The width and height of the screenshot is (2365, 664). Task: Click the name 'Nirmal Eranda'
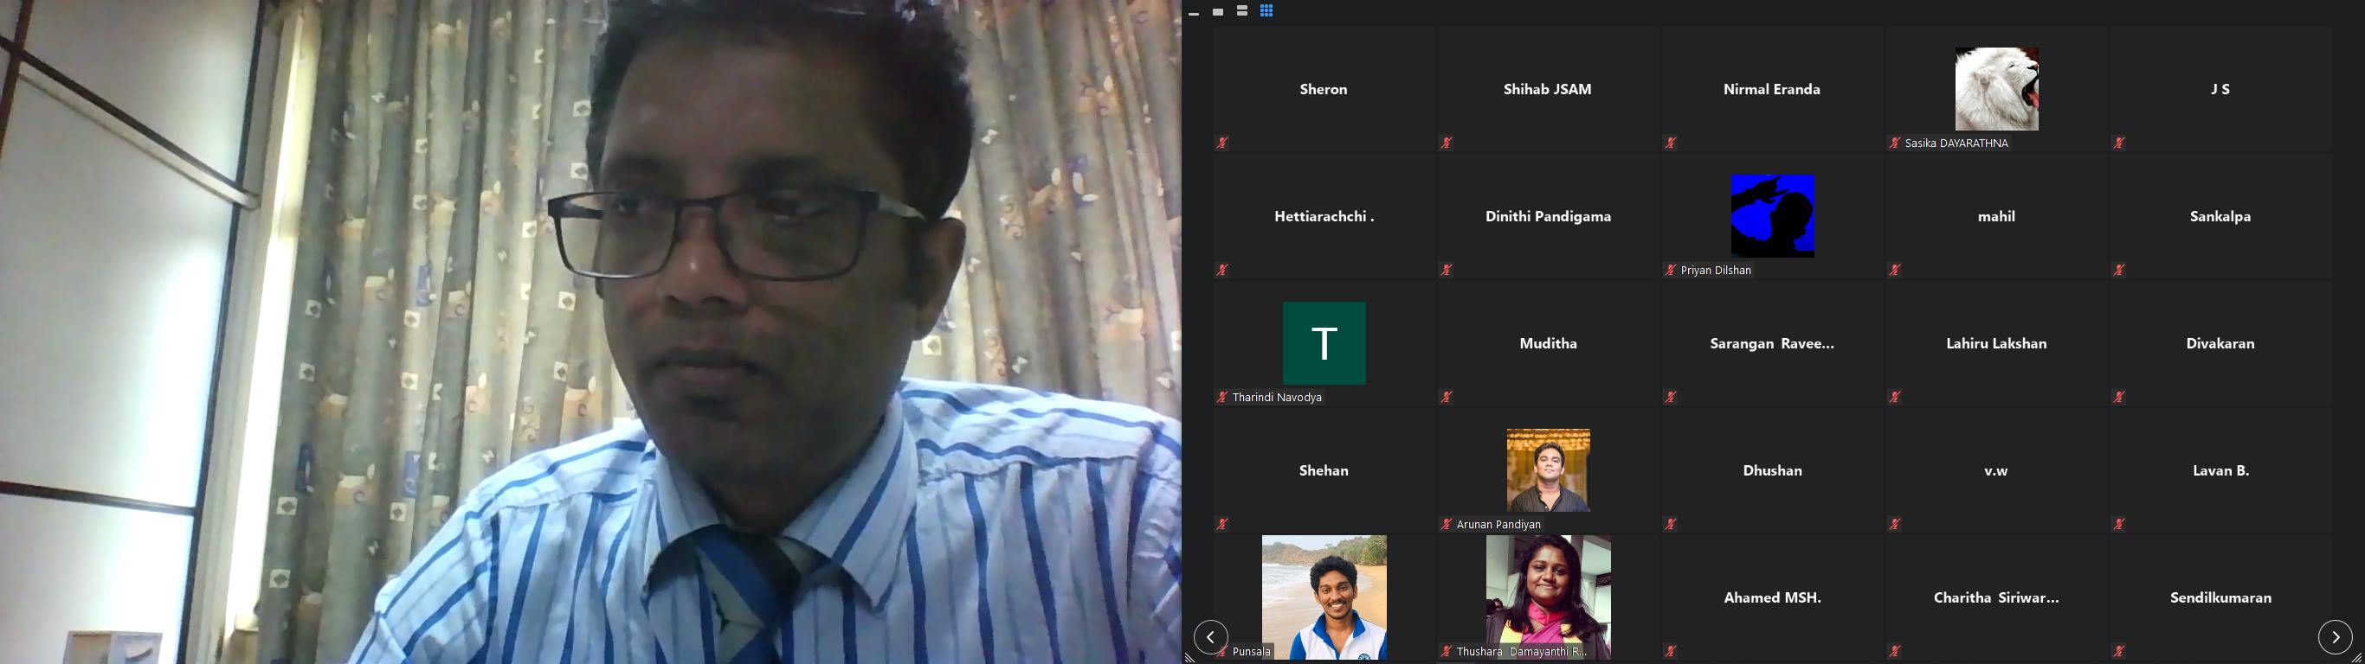[x=1772, y=89]
